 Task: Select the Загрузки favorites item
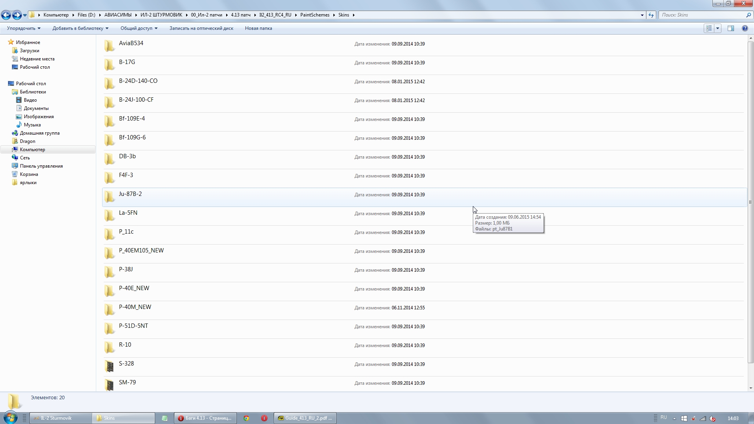pyautogui.click(x=29, y=51)
